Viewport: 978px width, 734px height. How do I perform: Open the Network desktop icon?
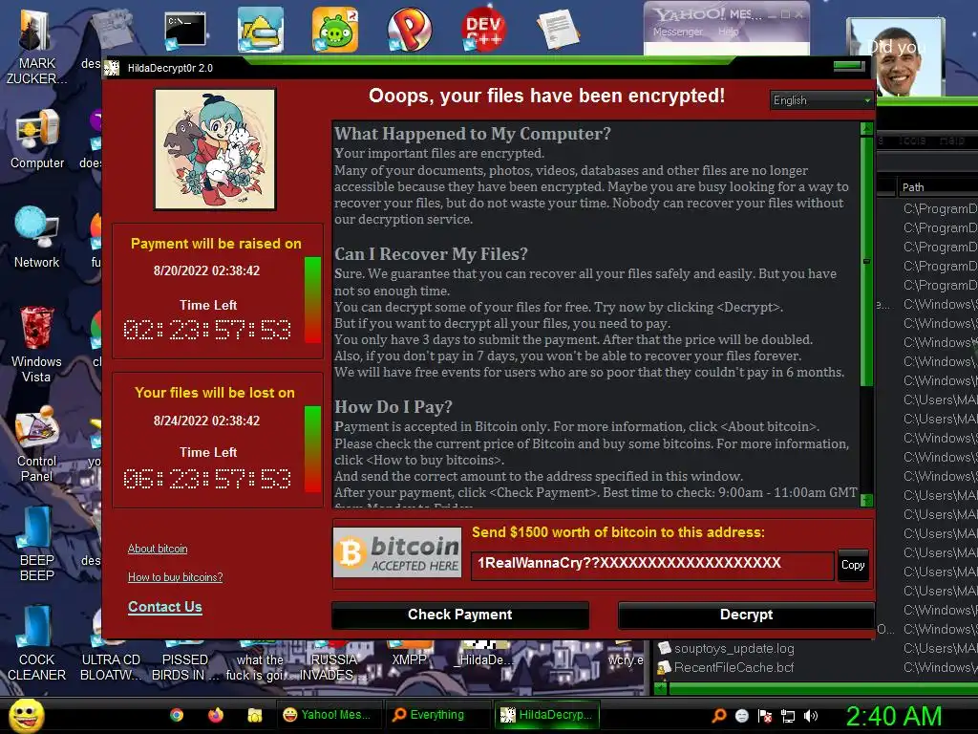click(x=37, y=237)
